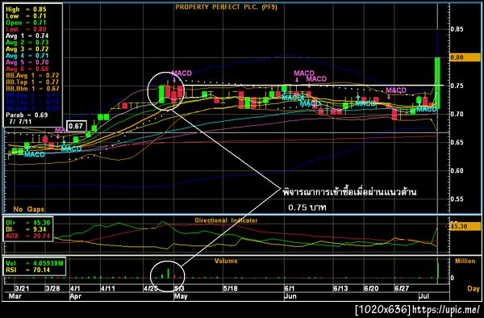Click the May month label
The width and height of the screenshot is (484, 318).
click(x=181, y=297)
